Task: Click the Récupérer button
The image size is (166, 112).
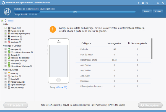Action: (150, 105)
